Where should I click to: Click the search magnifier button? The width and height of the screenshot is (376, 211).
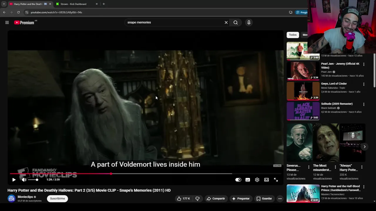point(236,23)
